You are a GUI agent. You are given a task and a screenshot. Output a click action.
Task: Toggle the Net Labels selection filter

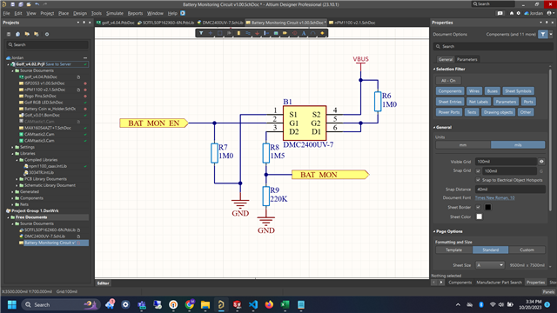coord(478,102)
